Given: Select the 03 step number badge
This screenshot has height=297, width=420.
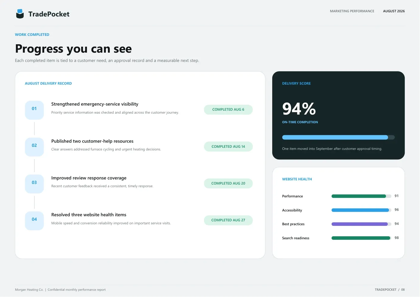Looking at the screenshot, I should [x=34, y=184].
